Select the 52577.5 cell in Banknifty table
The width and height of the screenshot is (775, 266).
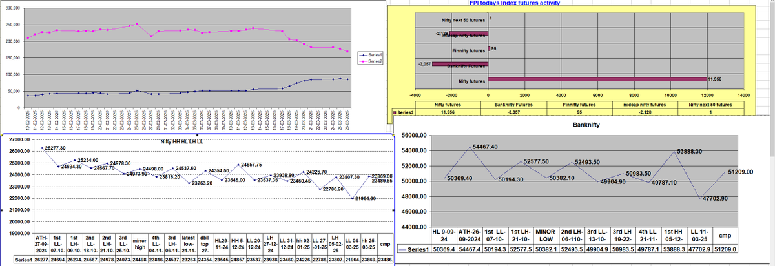522,249
